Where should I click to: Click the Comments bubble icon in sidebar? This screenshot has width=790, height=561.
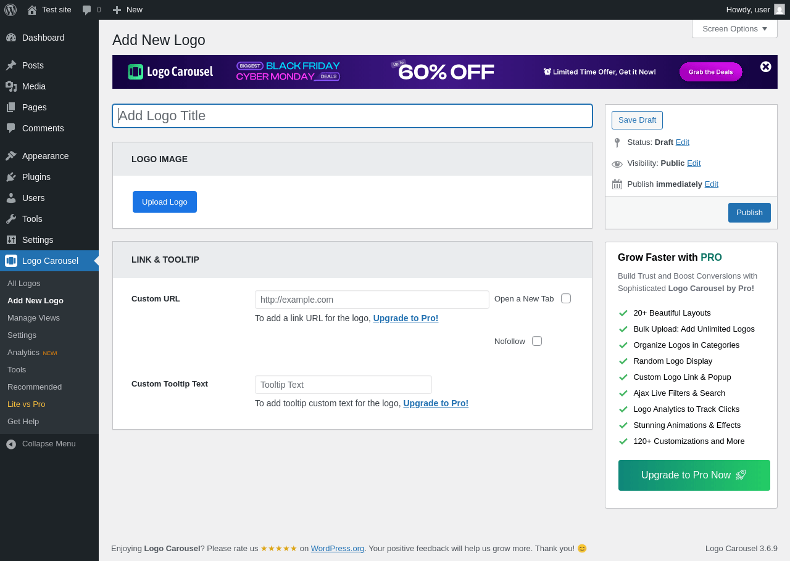[11, 128]
